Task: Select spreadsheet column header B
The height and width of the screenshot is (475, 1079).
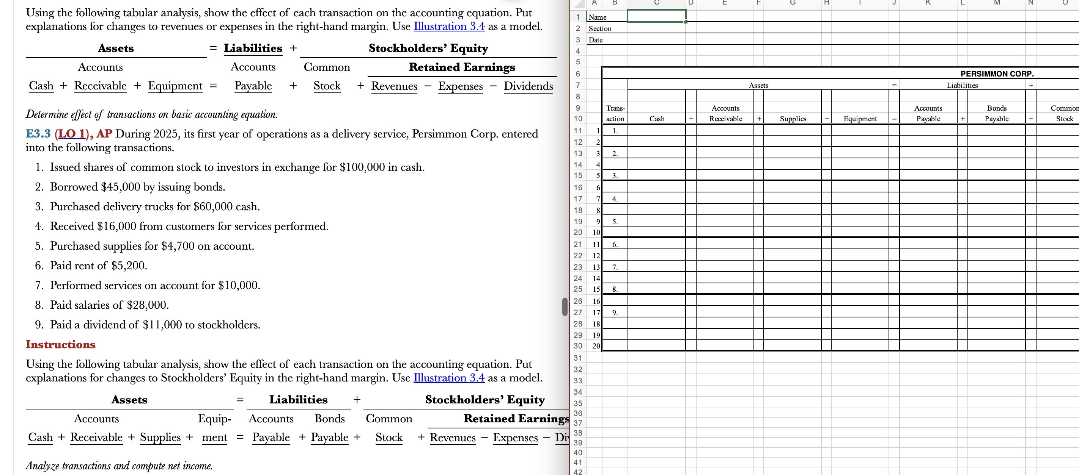Action: tap(615, 3)
